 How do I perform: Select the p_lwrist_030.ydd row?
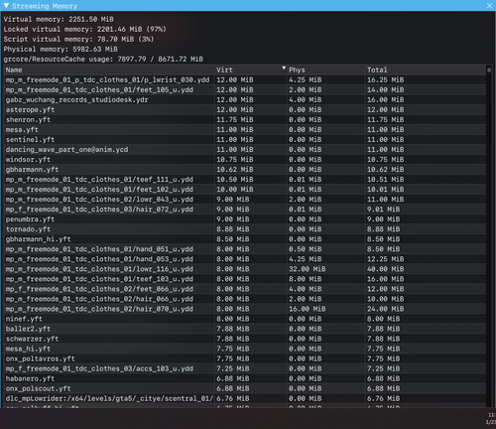[245, 79]
